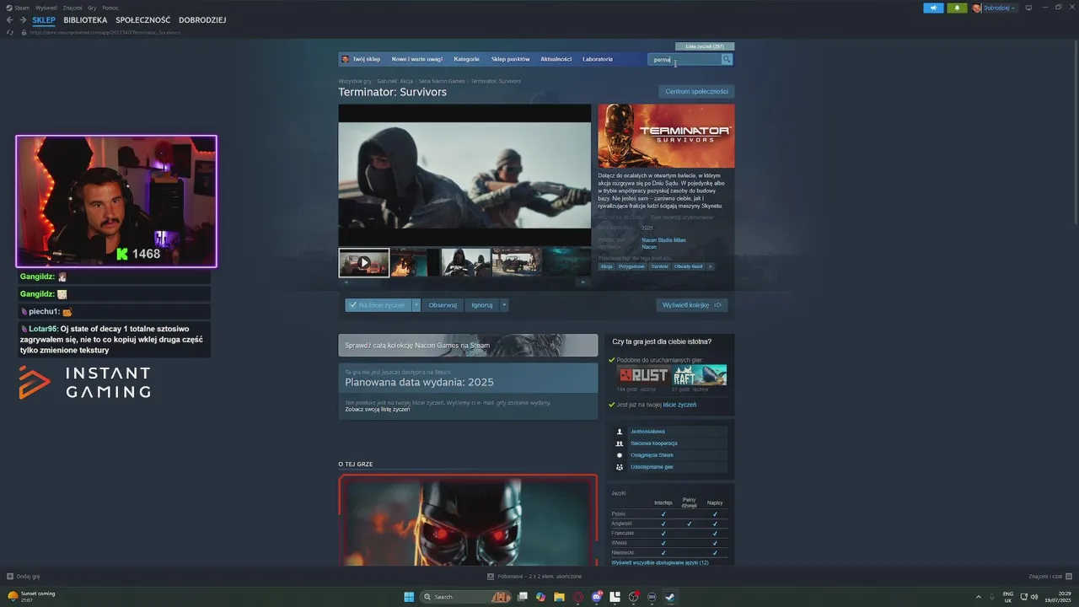Play the trailer thumbnail with play icon

364,262
